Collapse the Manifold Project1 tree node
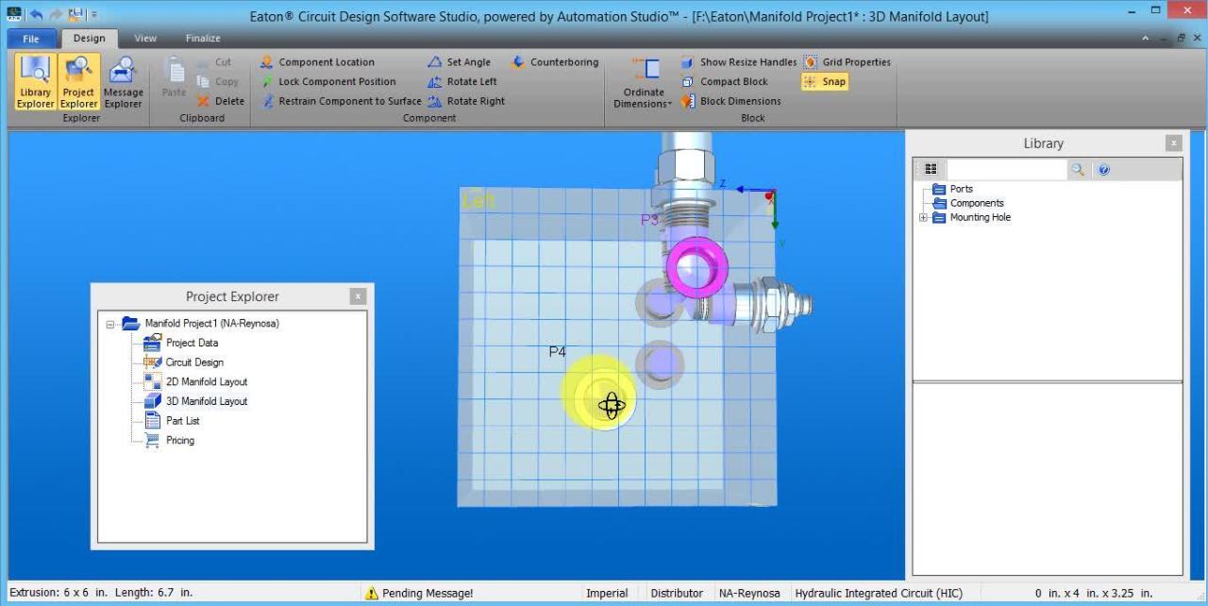The width and height of the screenshot is (1208, 606). point(111,324)
